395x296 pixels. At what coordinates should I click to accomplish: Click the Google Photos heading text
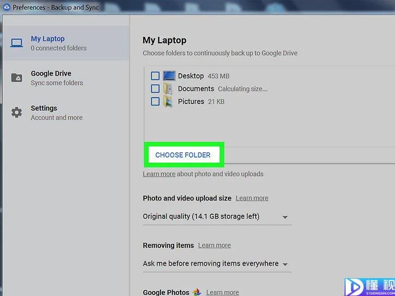click(166, 292)
